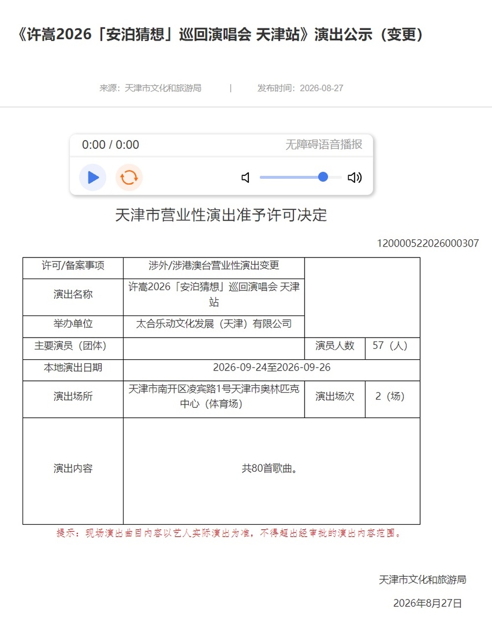Image resolution: width=492 pixels, height=628 pixels.
Task: Click date range 2026-09-24至2026-09-26
Action: pyautogui.click(x=272, y=371)
